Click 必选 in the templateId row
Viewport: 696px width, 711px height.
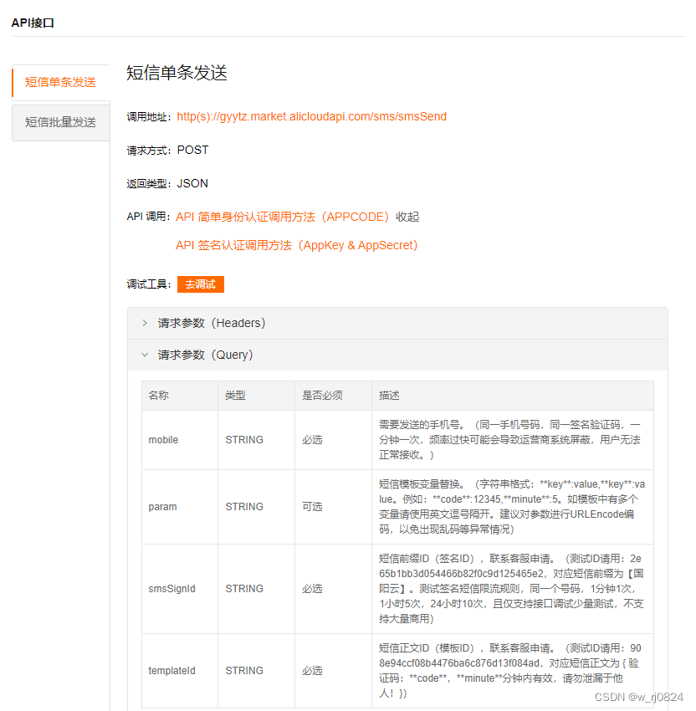pyautogui.click(x=312, y=671)
